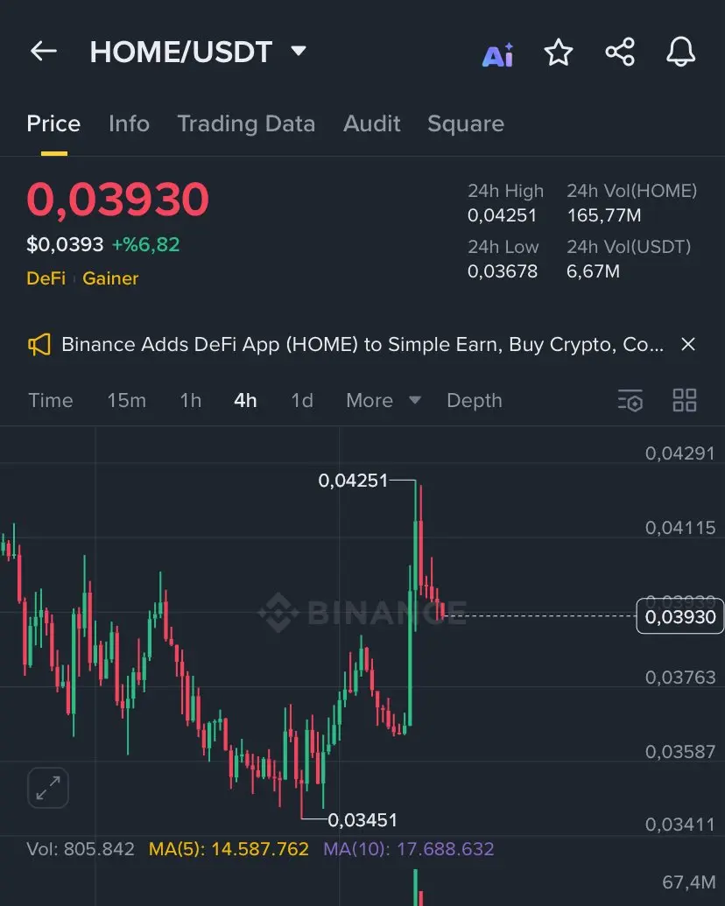725x906 pixels.
Task: Tap the 0,03451 chart low label
Action: pos(362,820)
